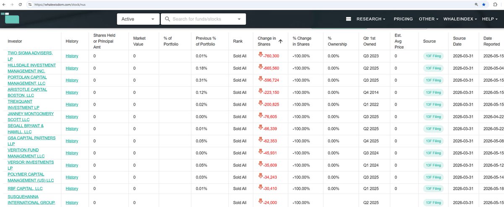Open RBF CAPITAL, LLC link
The width and height of the screenshot is (504, 207).
coord(25,189)
